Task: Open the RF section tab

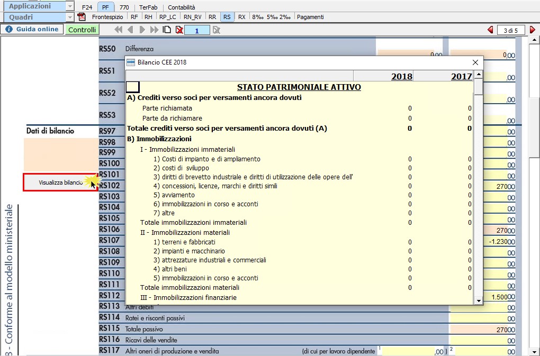Action: click(x=134, y=17)
